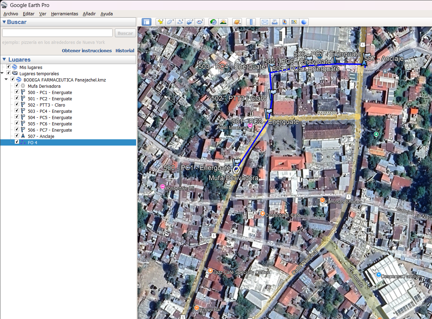This screenshot has width=432, height=319.
Task: Click the Add Image Overlay icon
Action: 190,22
